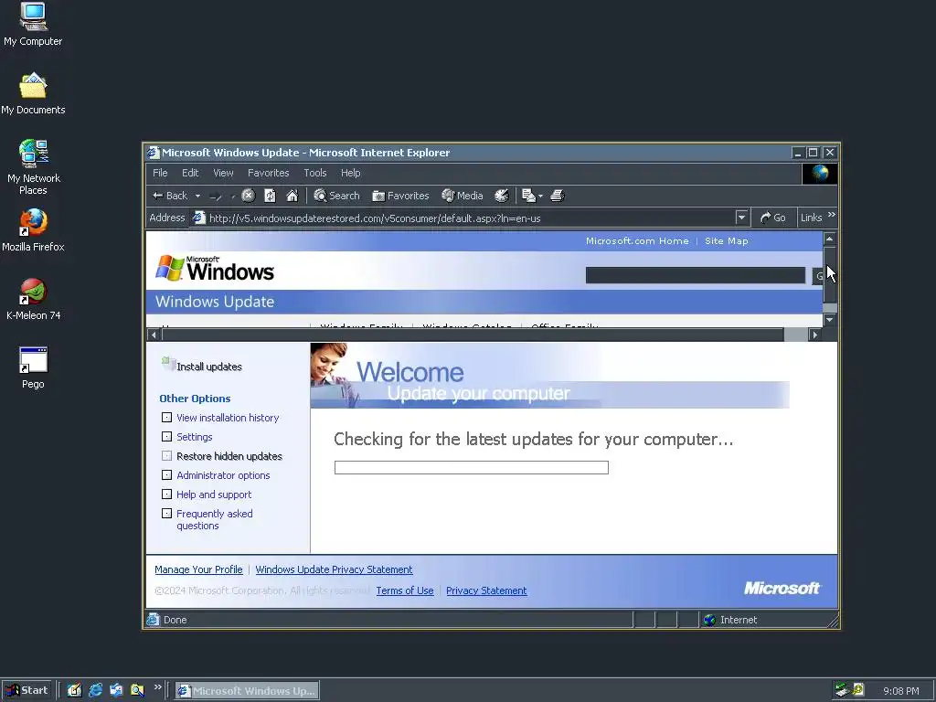Click the horizontal scrollbar right arrow
936x702 pixels.
814,335
